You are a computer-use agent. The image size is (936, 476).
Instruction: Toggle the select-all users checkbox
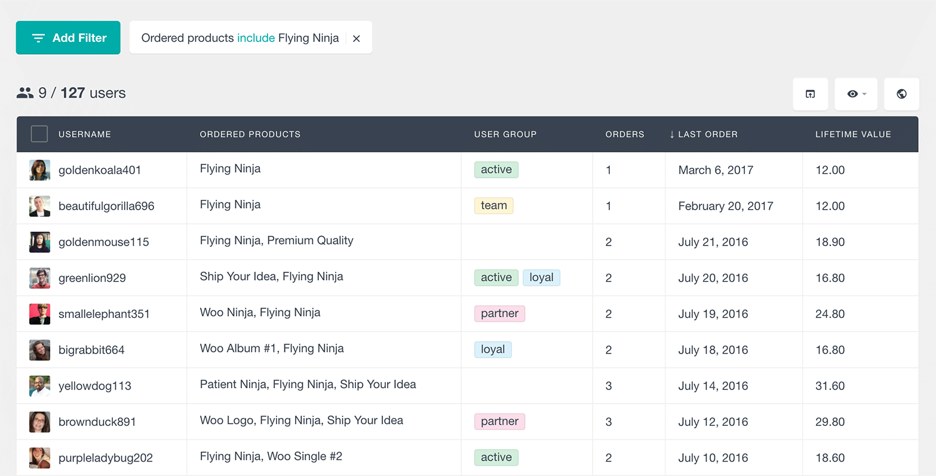[x=39, y=134]
